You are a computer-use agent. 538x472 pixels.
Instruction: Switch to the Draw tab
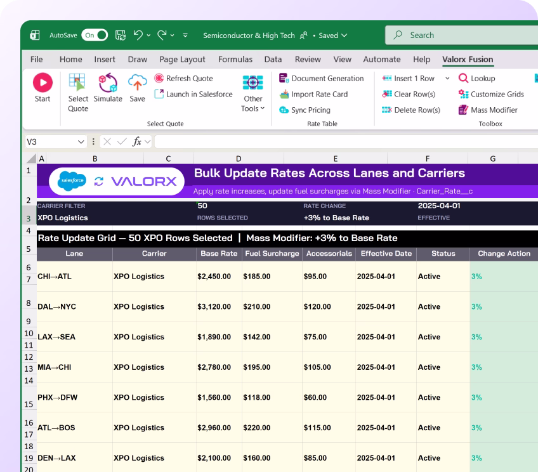137,60
